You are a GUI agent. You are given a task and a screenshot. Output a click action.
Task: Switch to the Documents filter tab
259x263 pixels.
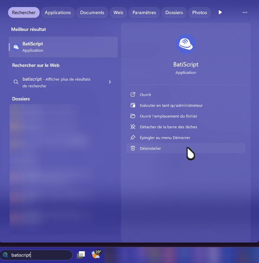click(x=92, y=12)
